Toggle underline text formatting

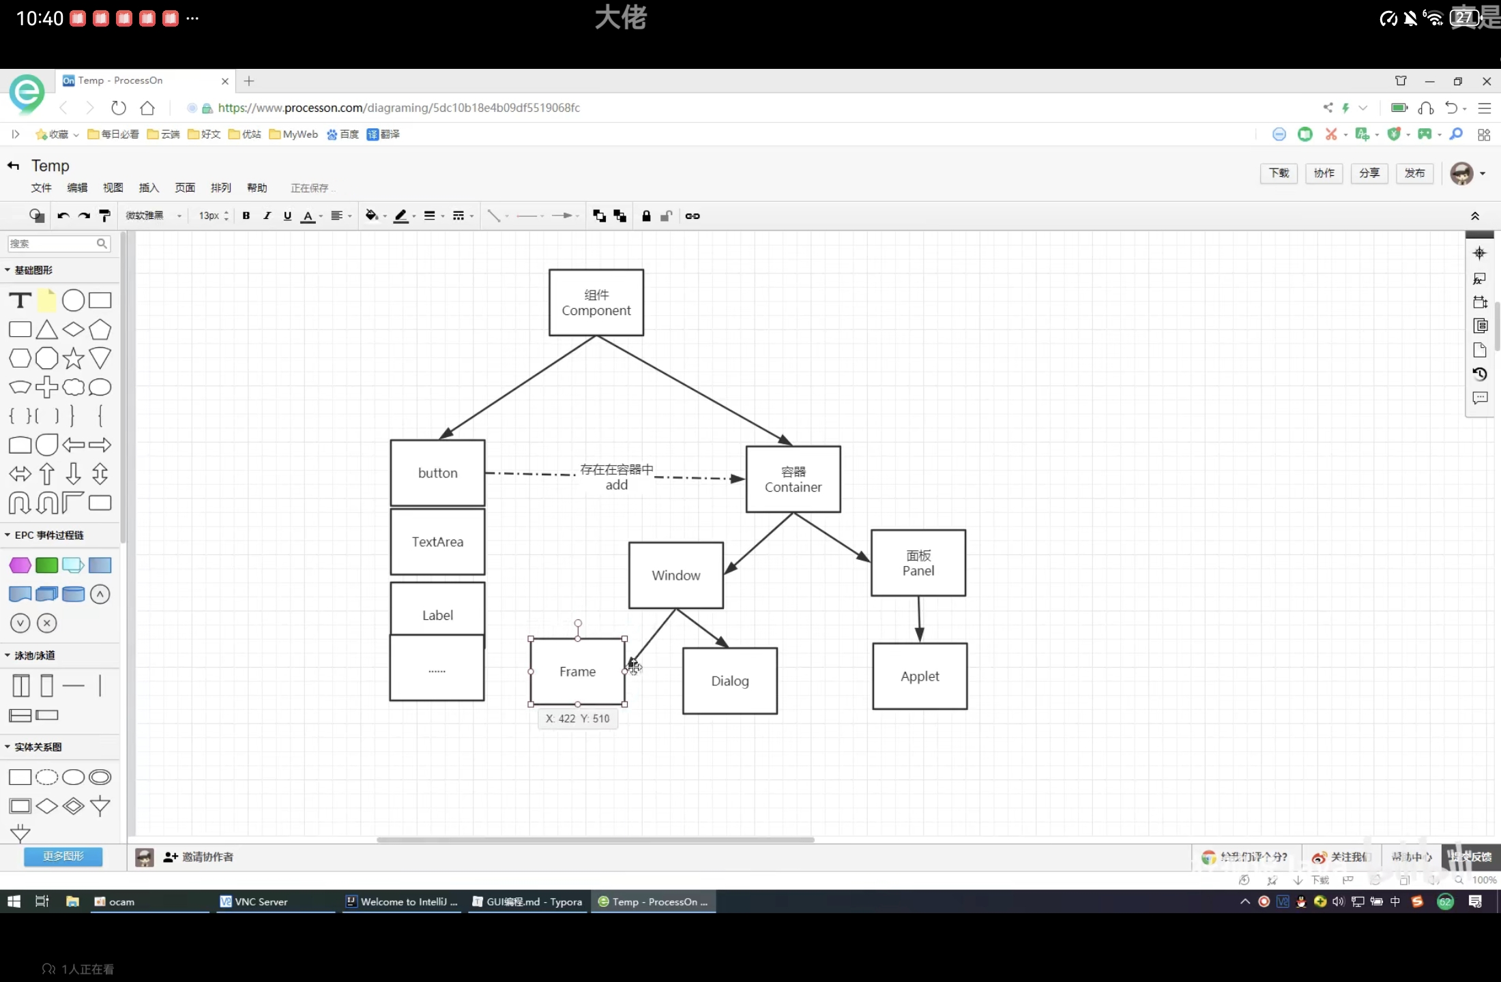tap(287, 215)
